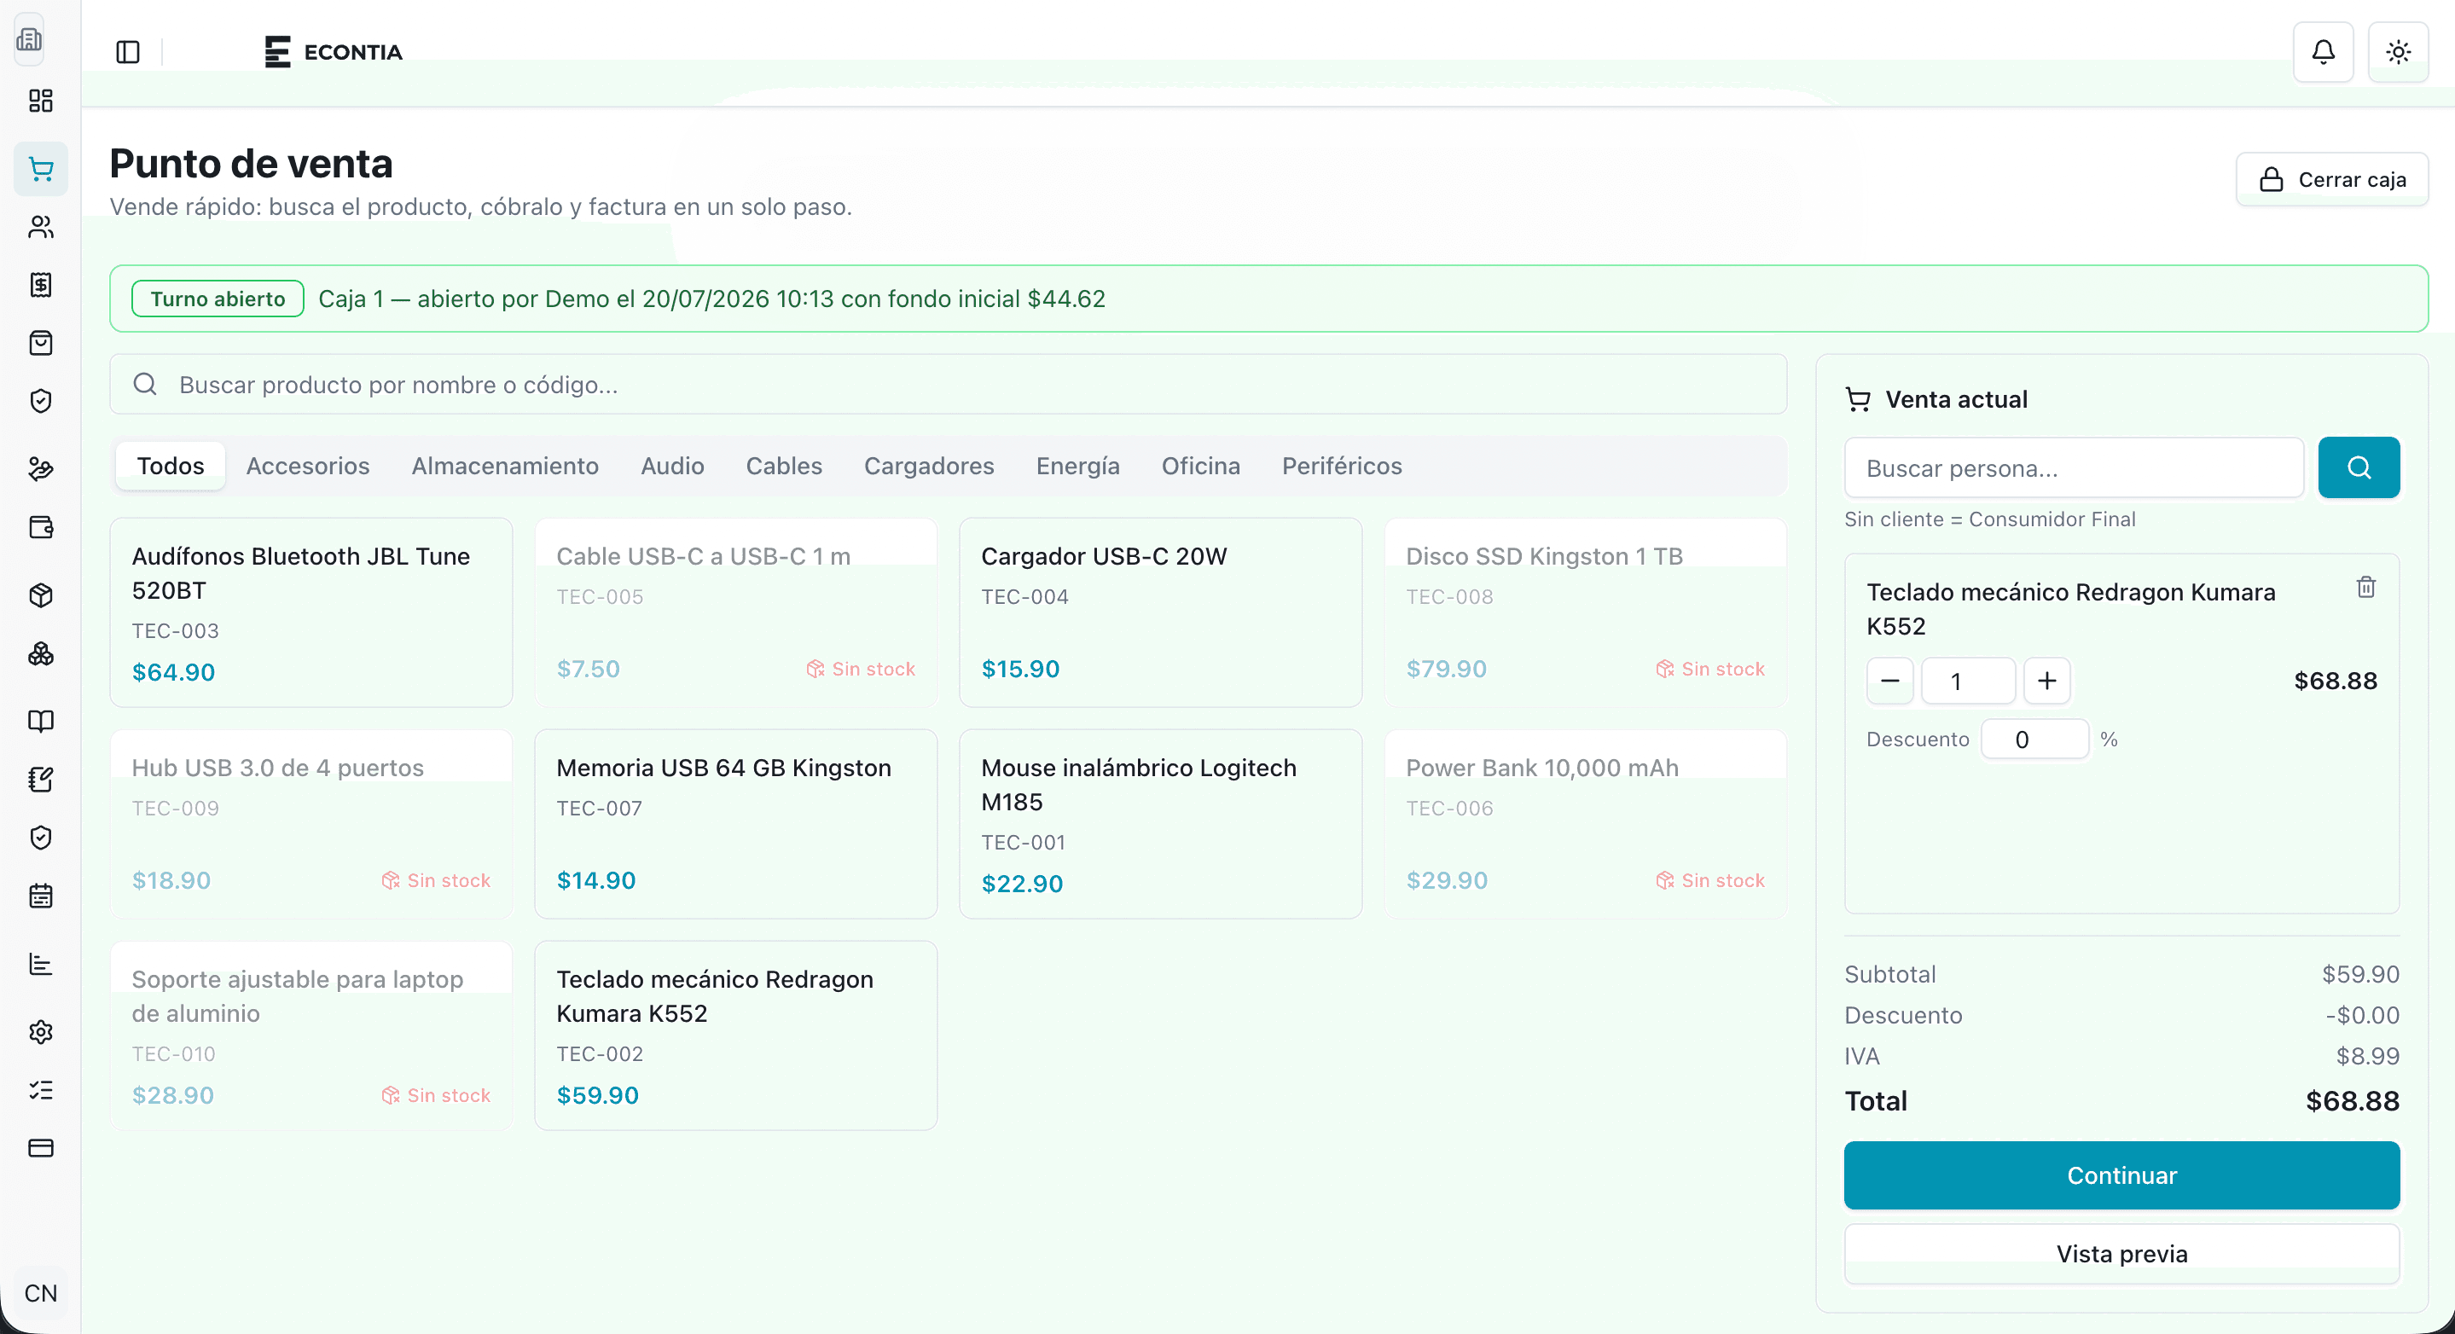Click the teal person search button
This screenshot has height=1334, width=2455.
[2359, 468]
